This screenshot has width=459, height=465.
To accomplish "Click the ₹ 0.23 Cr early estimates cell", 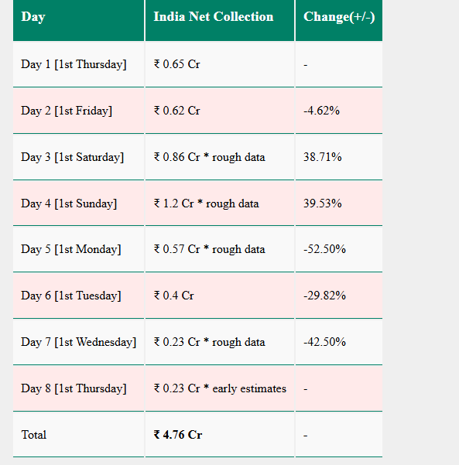I will pos(220,388).
